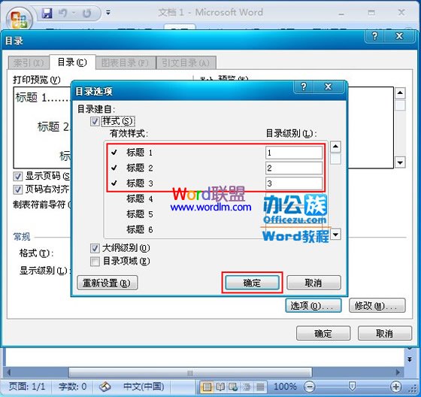Click the horizontal scrollbar thumb of document
The image size is (421, 397).
tap(190, 373)
